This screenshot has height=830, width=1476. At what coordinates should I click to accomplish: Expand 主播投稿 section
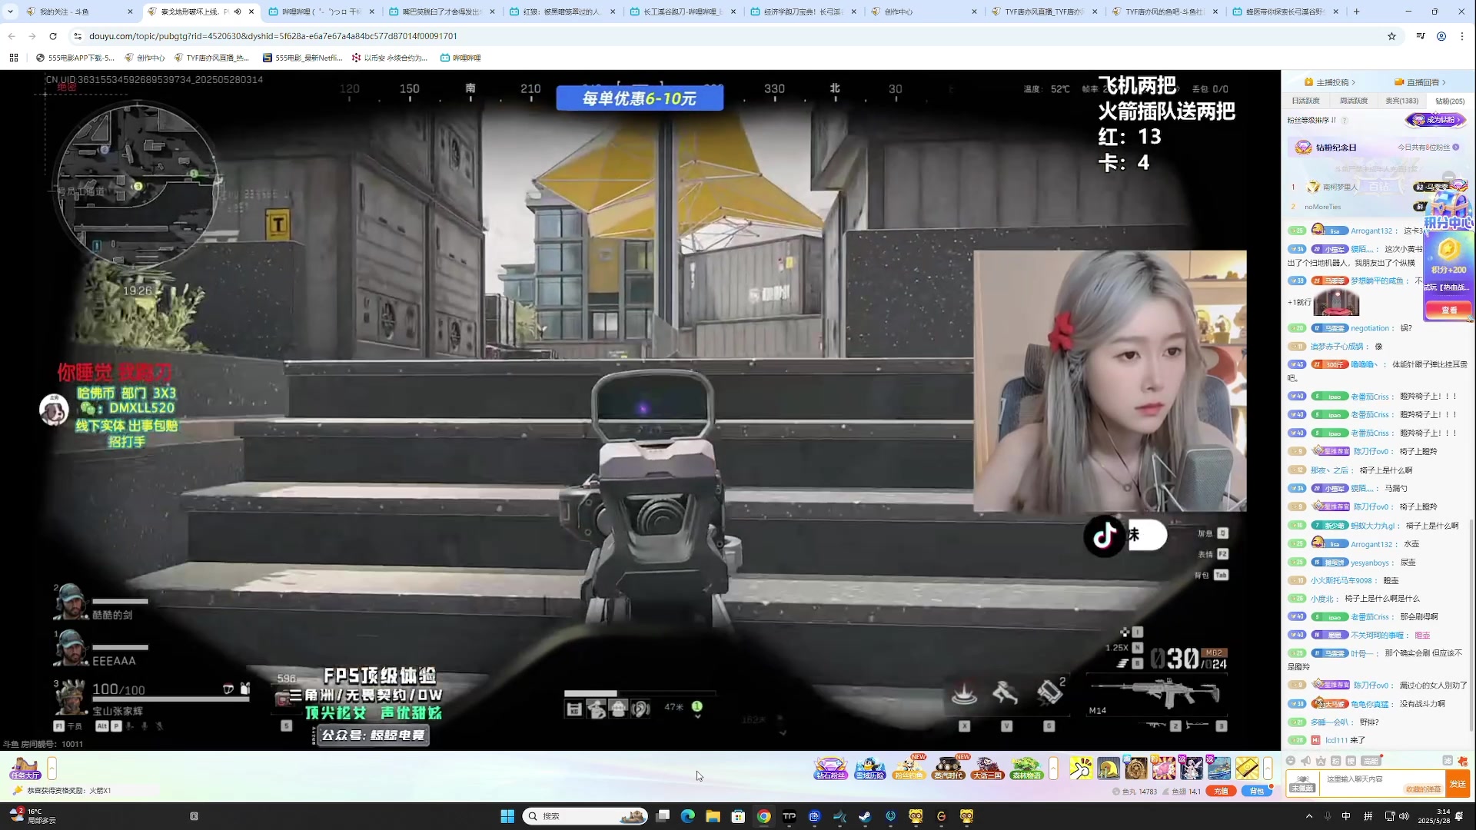[1330, 82]
